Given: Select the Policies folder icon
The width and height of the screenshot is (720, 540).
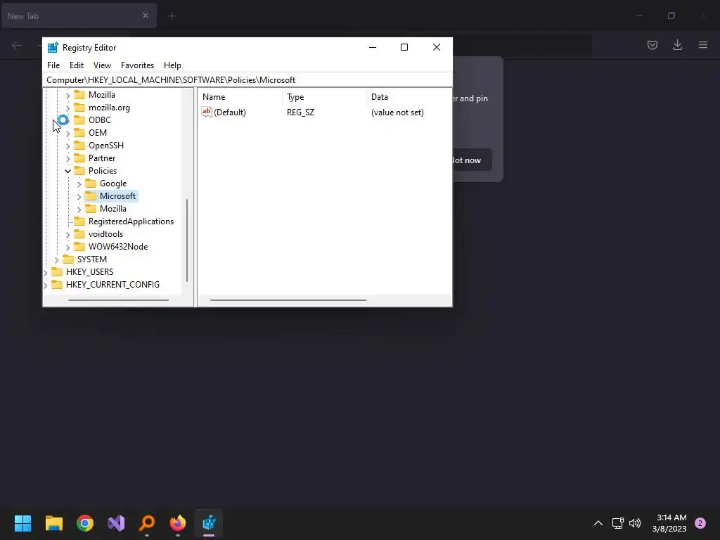Looking at the screenshot, I should click(x=79, y=170).
